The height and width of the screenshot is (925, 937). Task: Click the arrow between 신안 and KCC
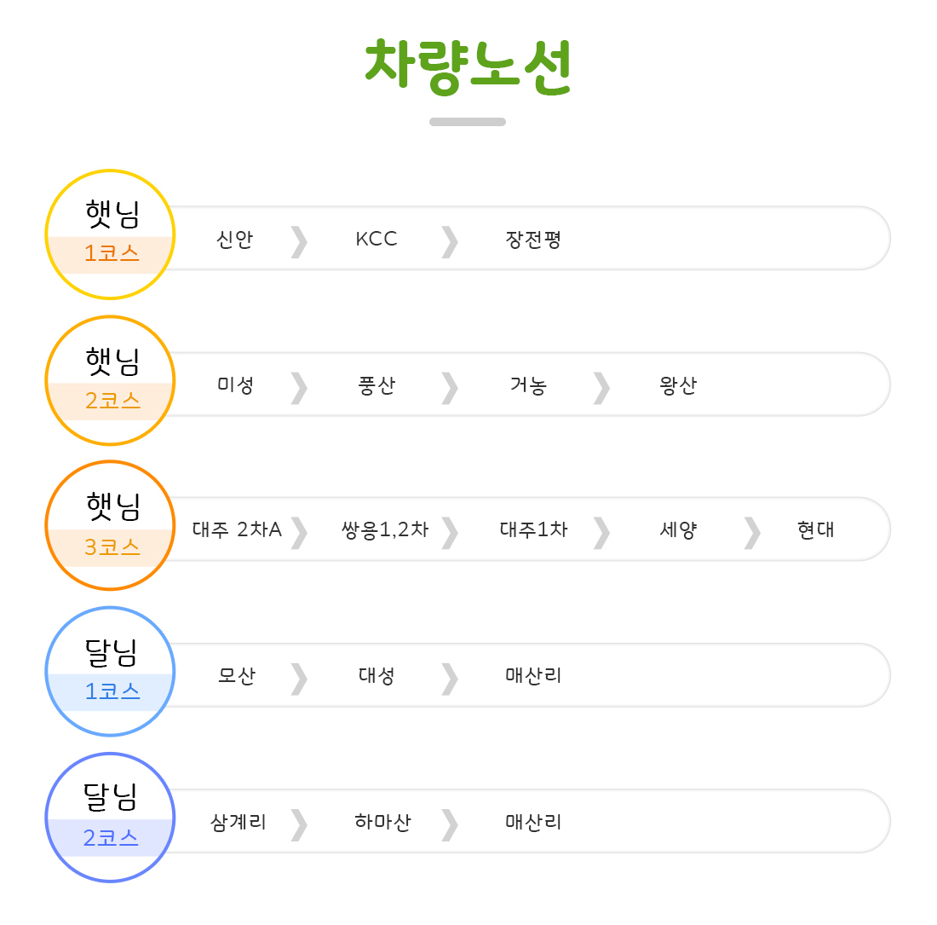tap(299, 241)
